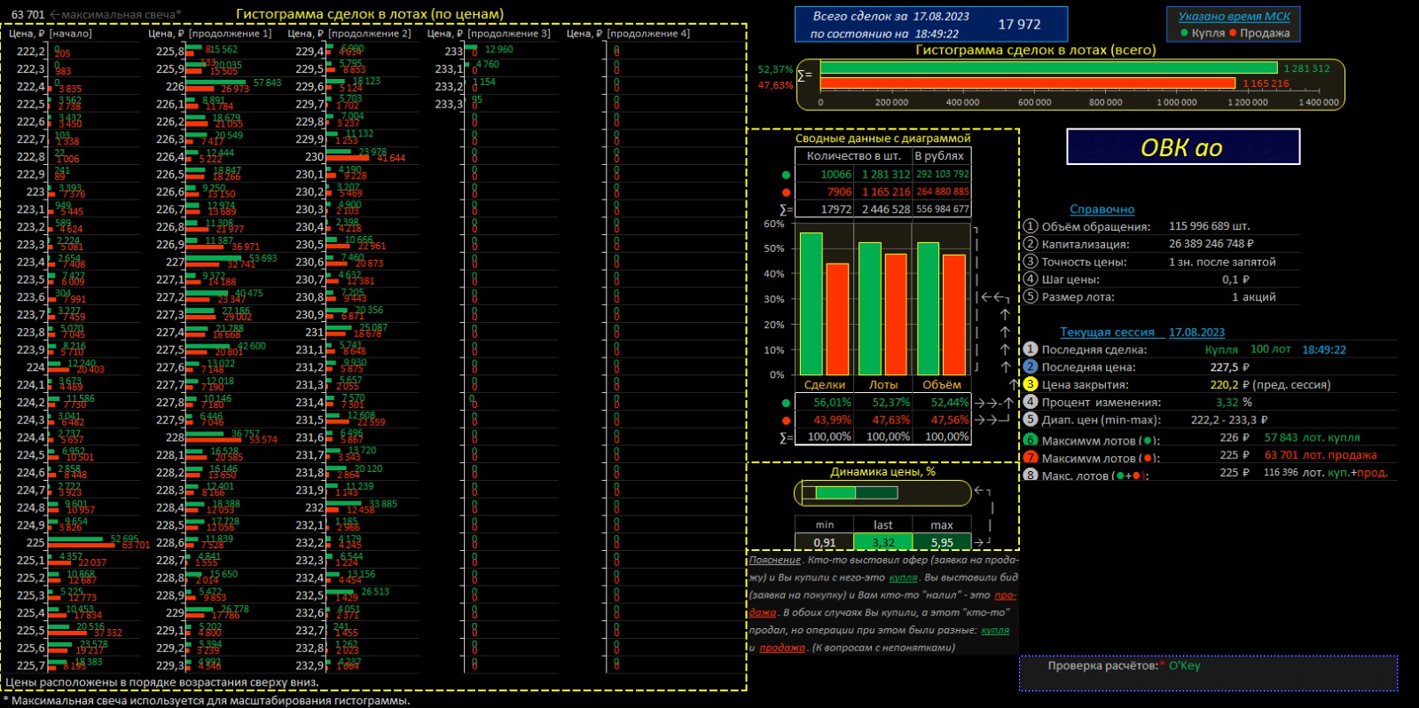
Task: Click green dot next to Купля legend
Action: [x=1184, y=33]
